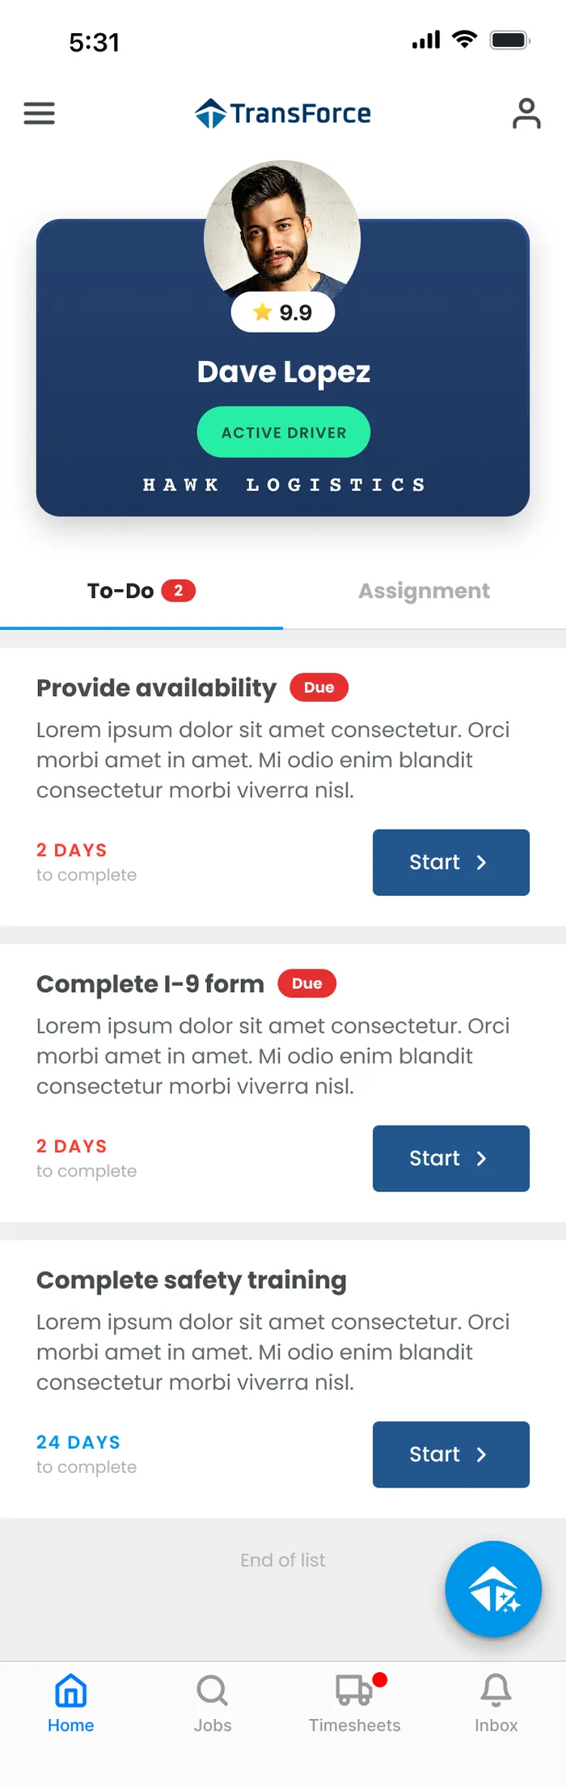
Task: Tap the floating TransForce assistant button
Action: pos(493,1589)
